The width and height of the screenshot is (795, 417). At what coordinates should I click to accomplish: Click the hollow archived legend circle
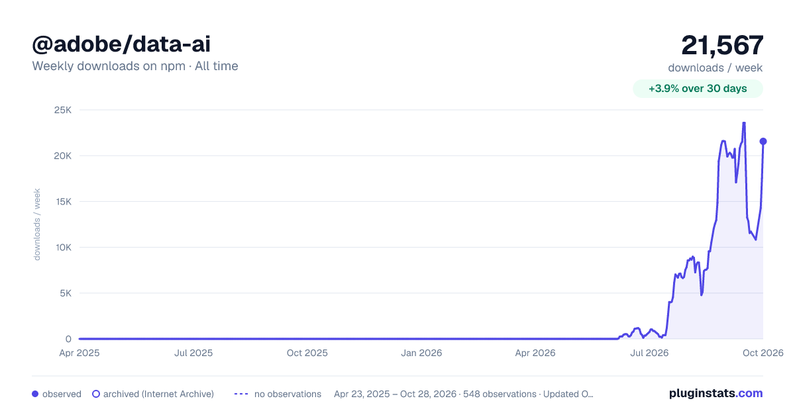[96, 394]
